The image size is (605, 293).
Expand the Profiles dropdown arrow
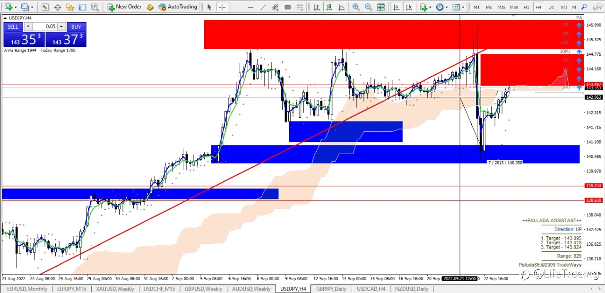pos(32,8)
